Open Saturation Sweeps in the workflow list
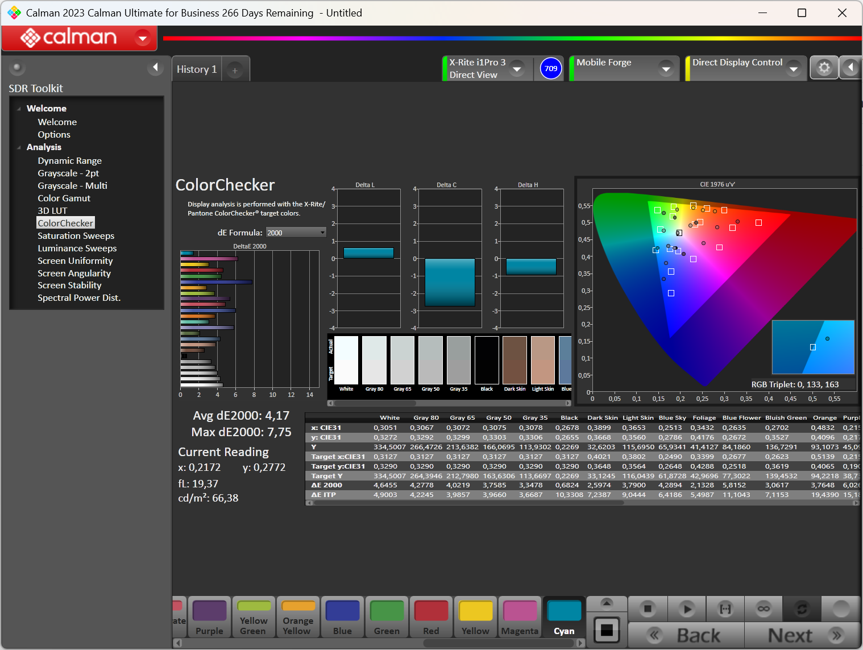The width and height of the screenshot is (863, 650). coord(76,235)
